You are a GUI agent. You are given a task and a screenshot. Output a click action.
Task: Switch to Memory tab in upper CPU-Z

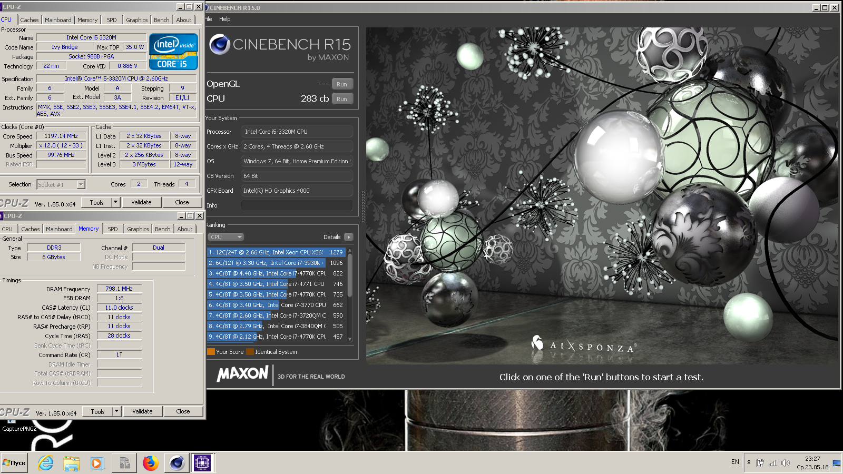[87, 20]
